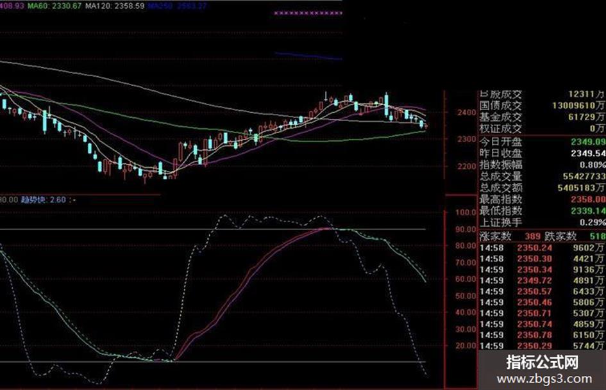606x390 pixels.
Task: Select the 0.80% amplitude value
Action: (x=593, y=165)
